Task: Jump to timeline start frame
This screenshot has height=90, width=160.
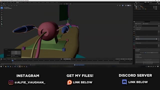Action: pyautogui.click(x=64, y=59)
